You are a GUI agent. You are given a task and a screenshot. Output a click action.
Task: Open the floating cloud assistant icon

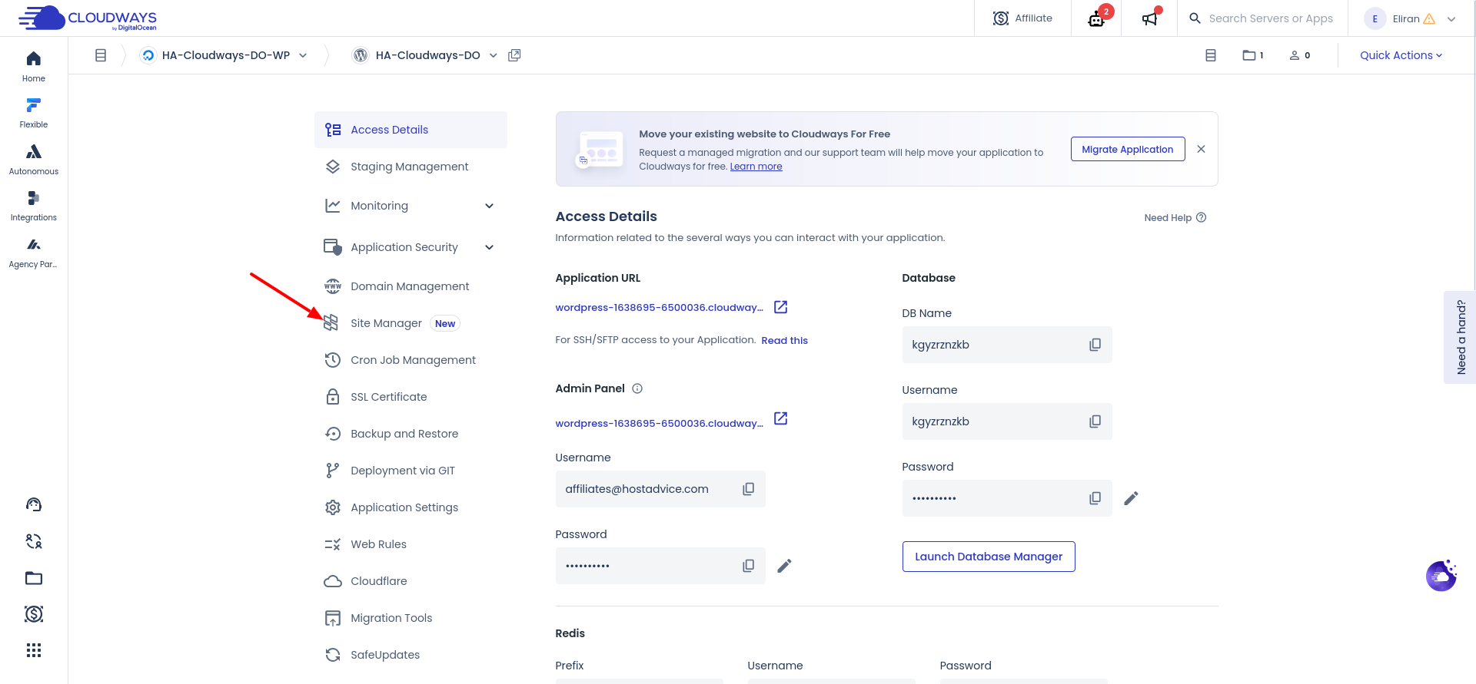click(x=1441, y=575)
